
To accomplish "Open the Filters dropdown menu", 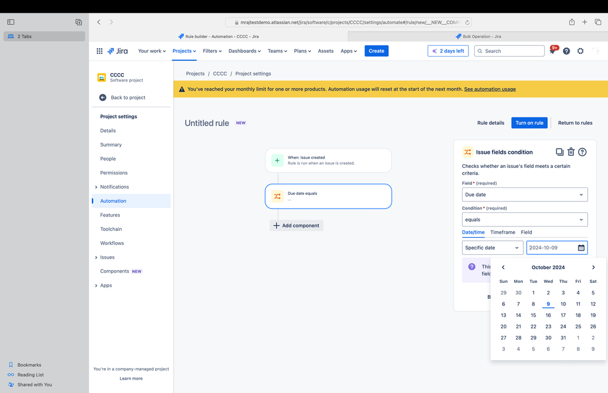I will (x=212, y=50).
